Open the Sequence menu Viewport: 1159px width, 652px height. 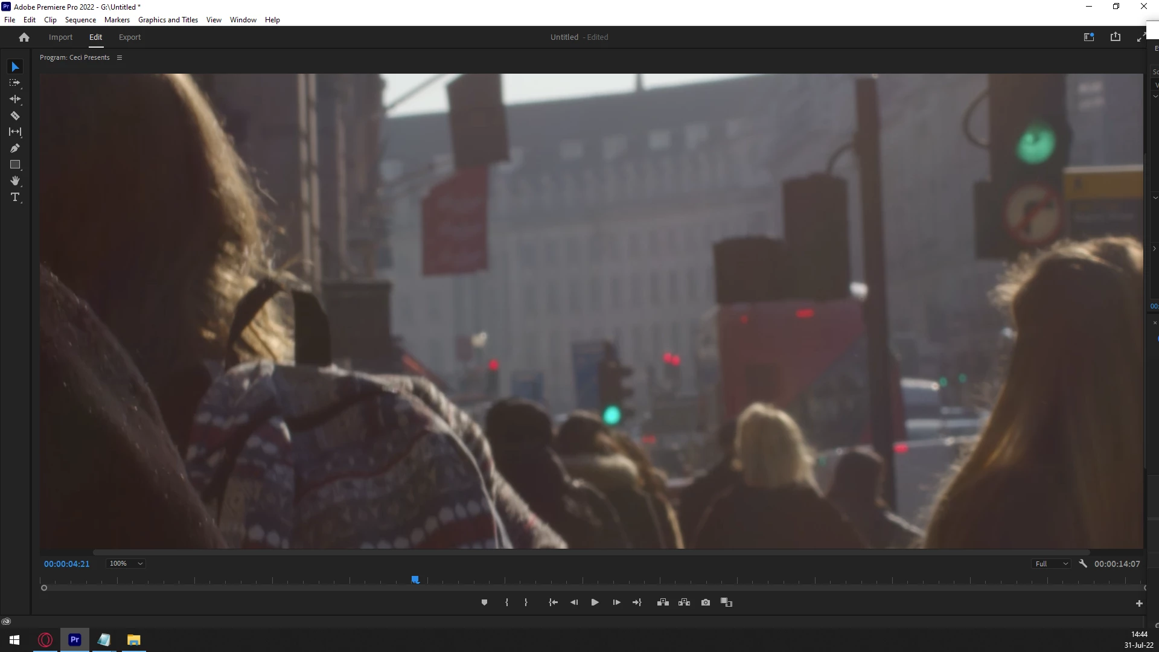[80, 20]
